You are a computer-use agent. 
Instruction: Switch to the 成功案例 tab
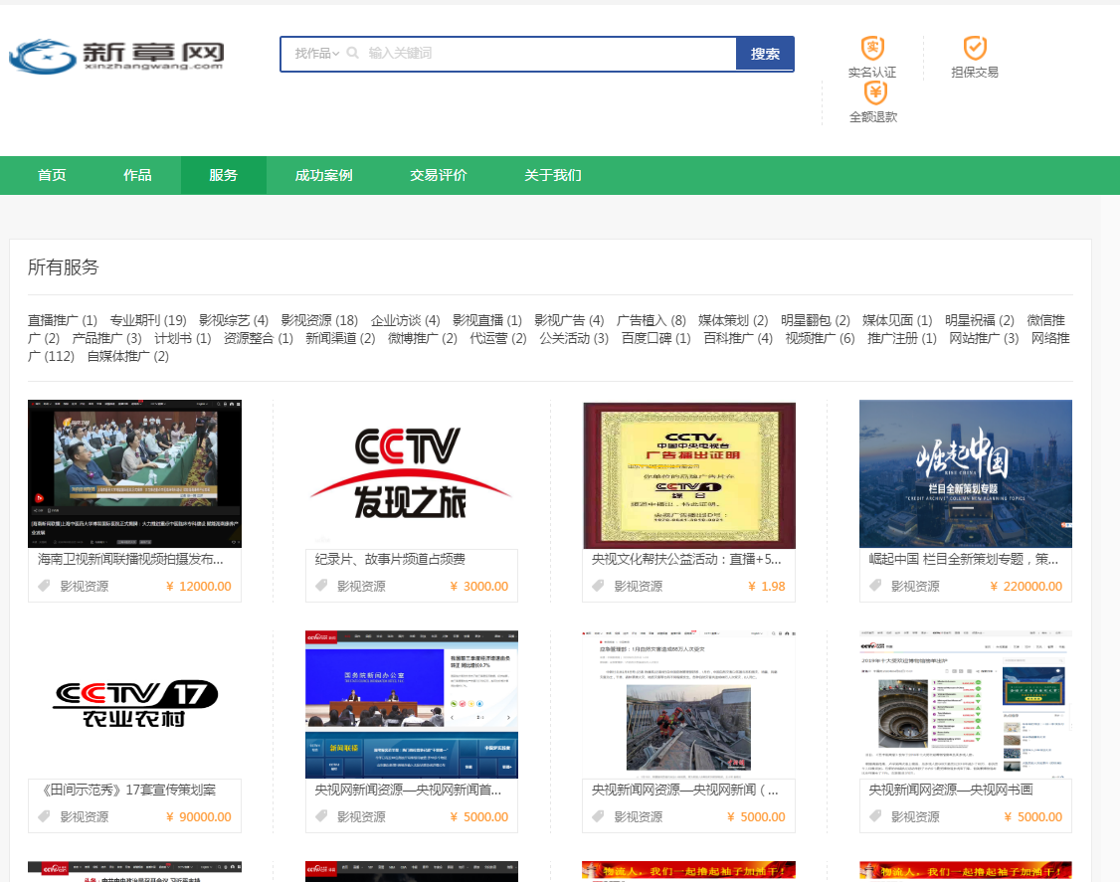323,175
